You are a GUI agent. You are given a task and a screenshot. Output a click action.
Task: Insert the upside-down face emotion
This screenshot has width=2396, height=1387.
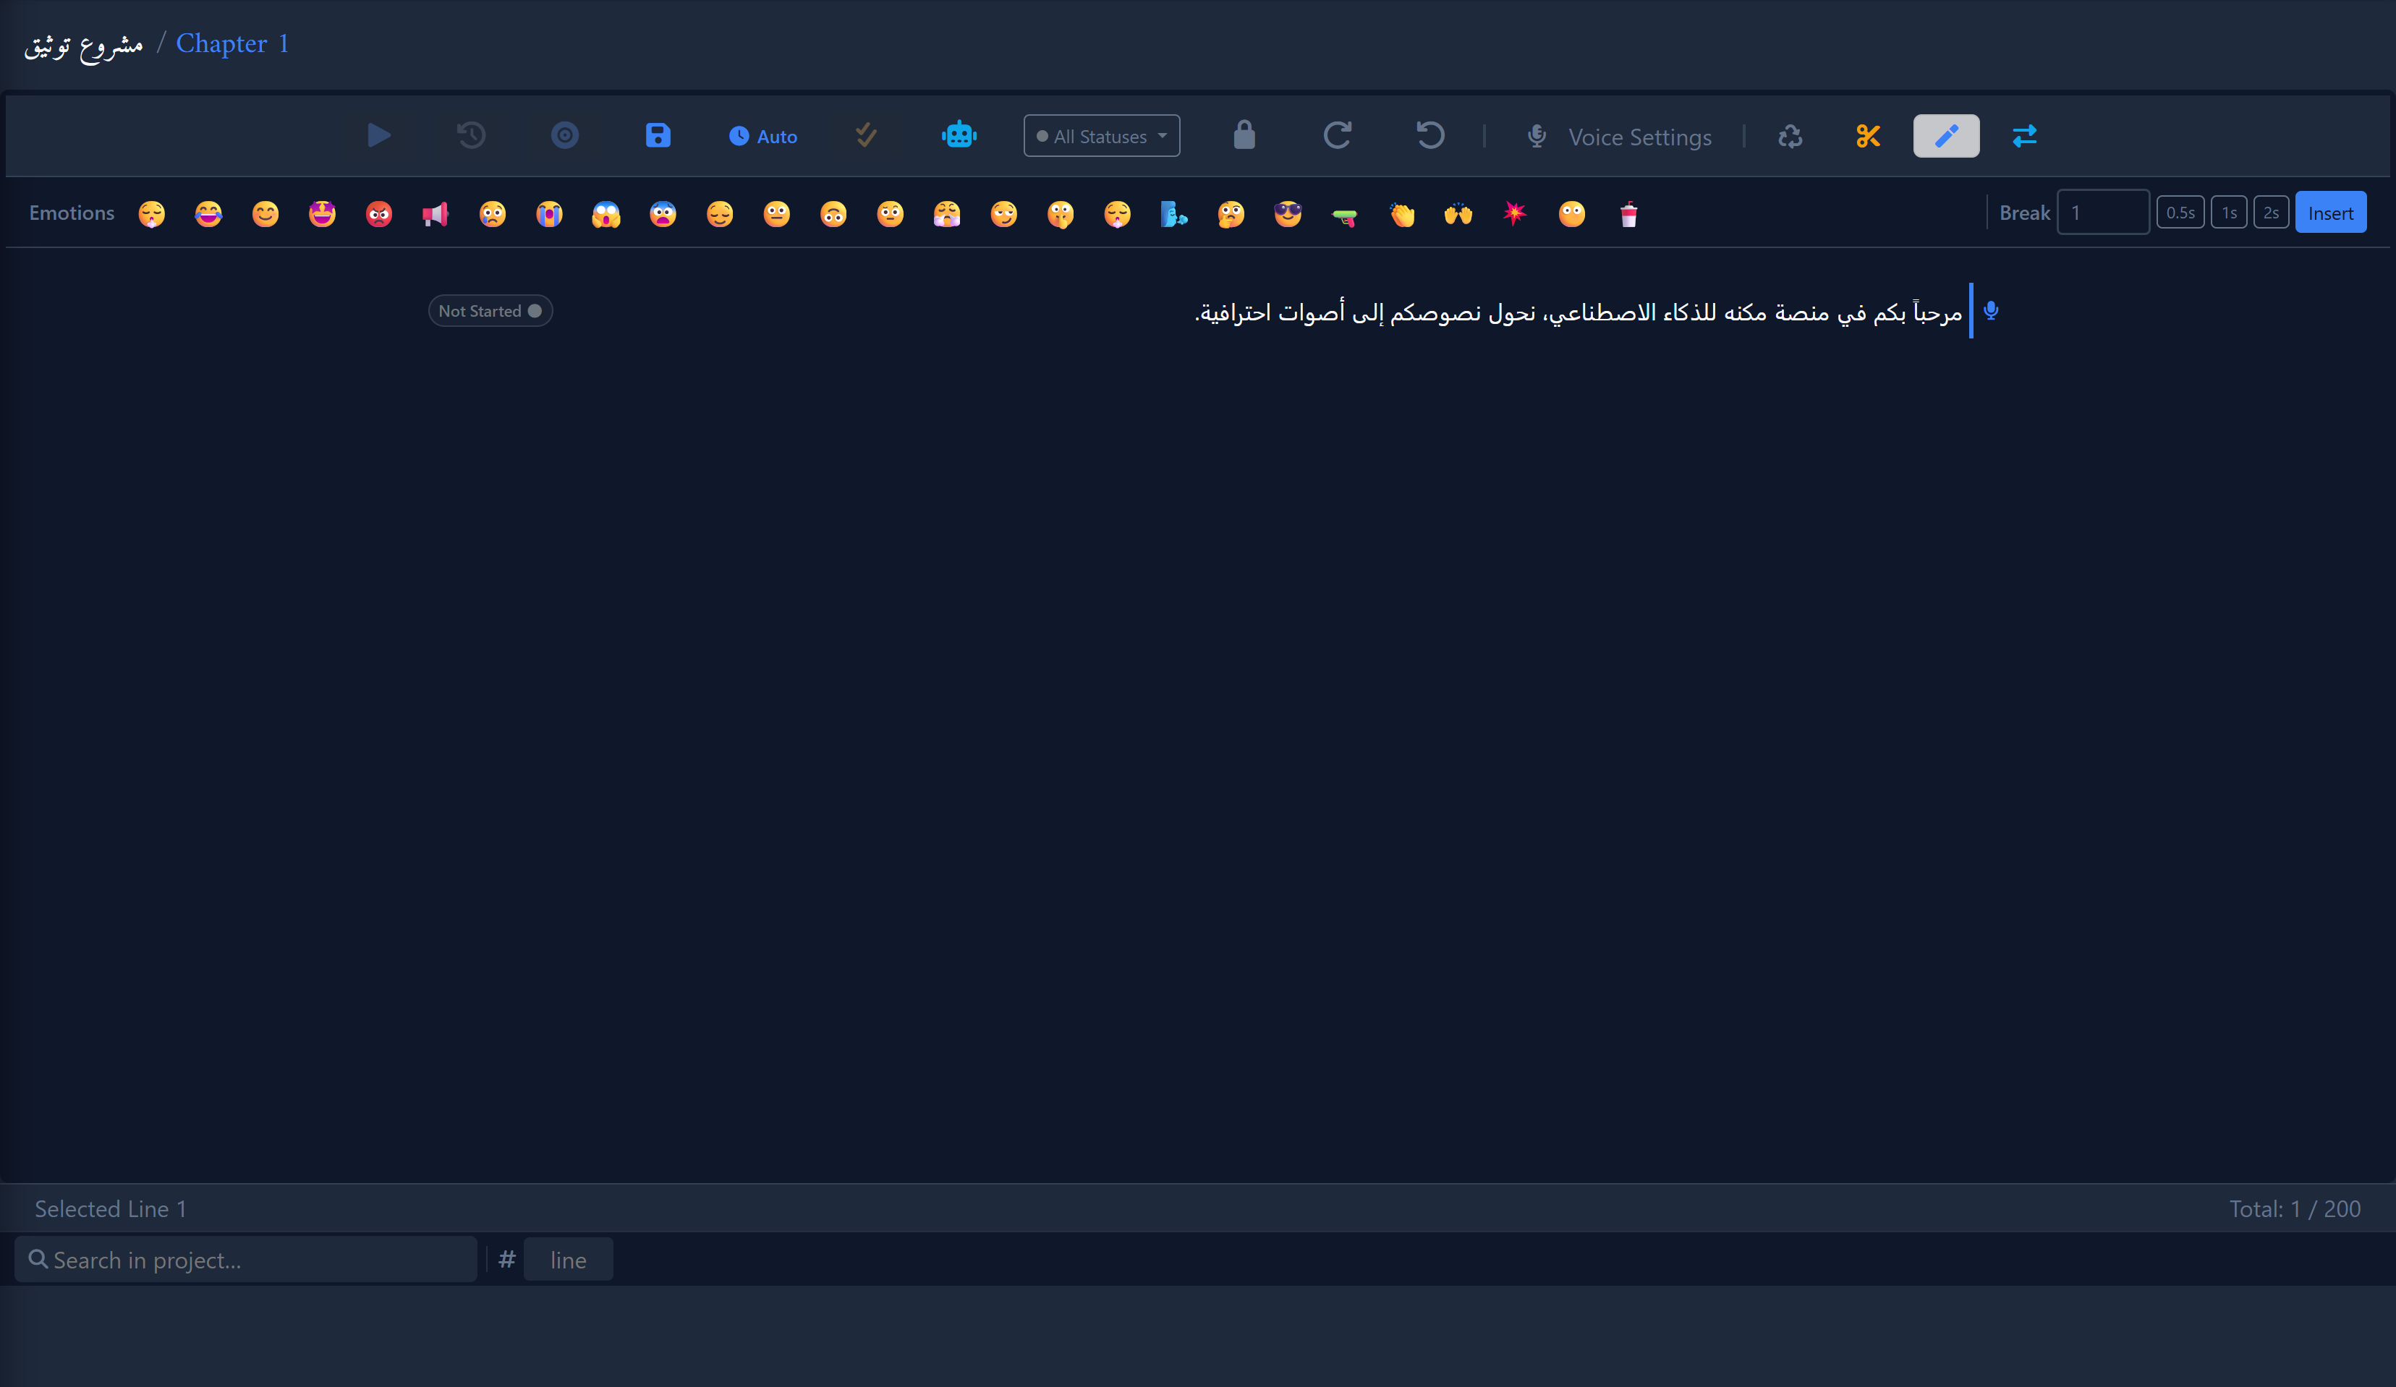tap(833, 214)
